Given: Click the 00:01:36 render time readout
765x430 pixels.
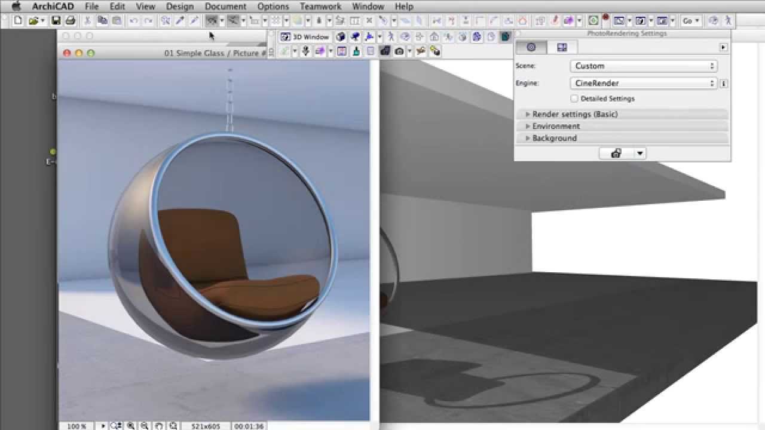Looking at the screenshot, I should click(x=249, y=426).
